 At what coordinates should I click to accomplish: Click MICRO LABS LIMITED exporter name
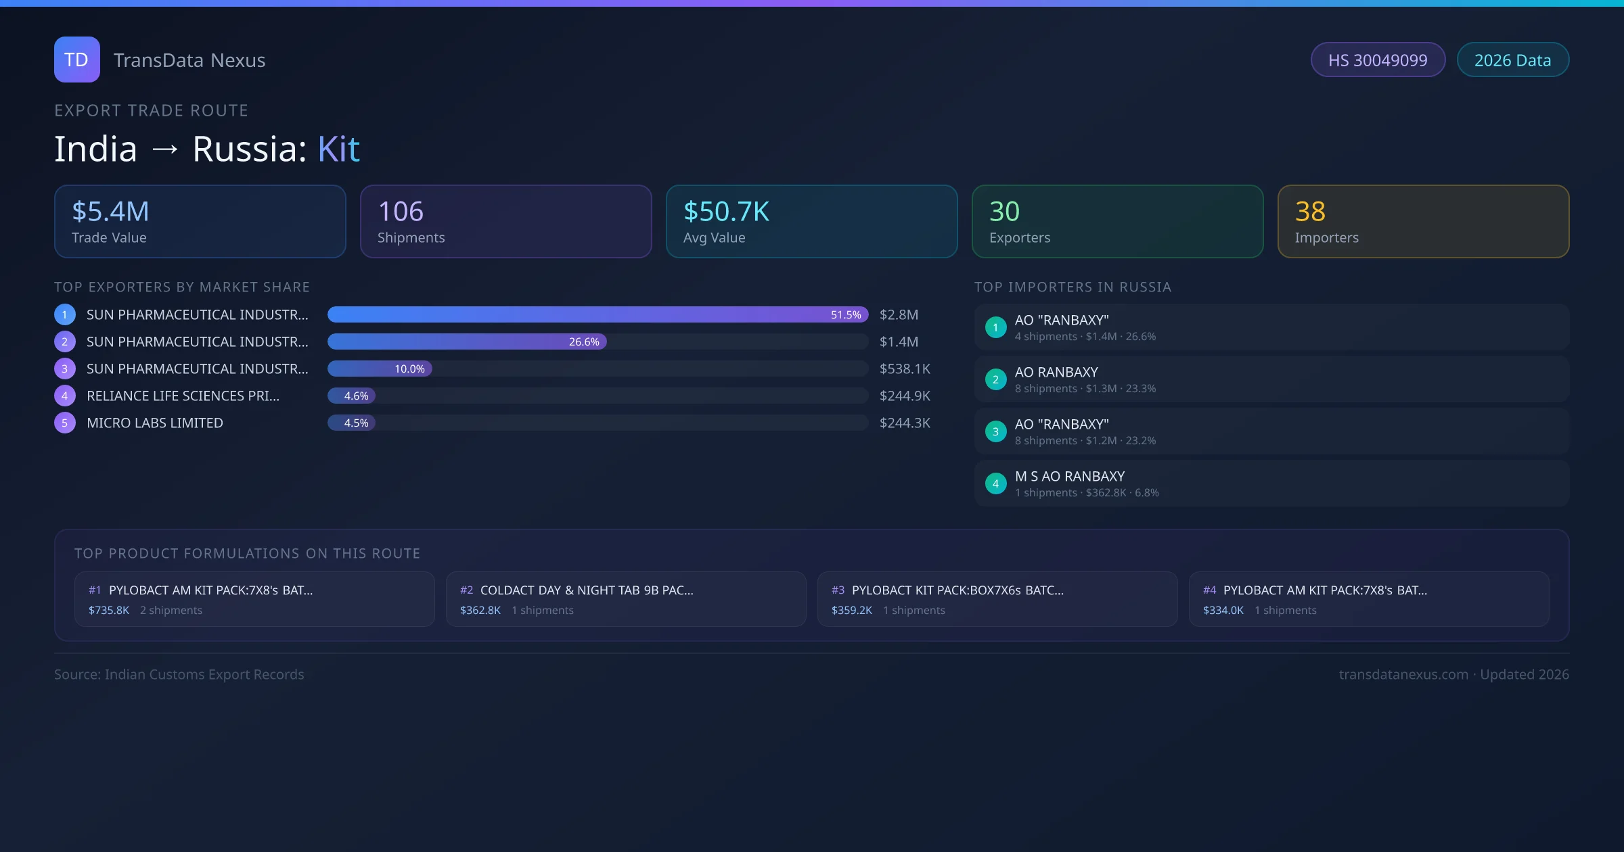tap(155, 423)
